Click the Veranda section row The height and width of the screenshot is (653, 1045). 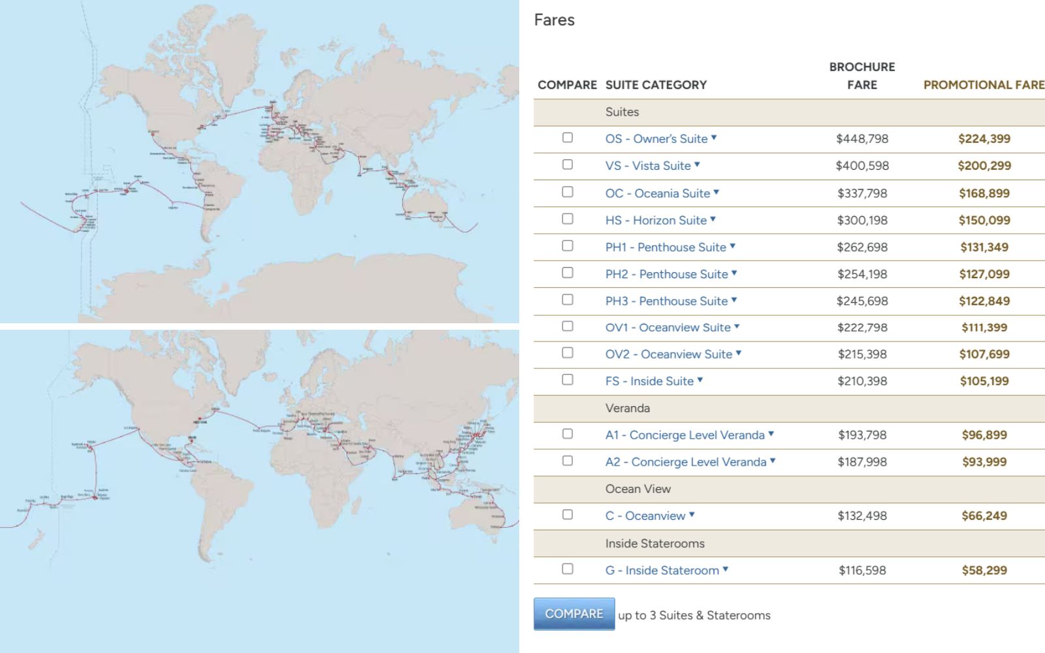(789, 408)
